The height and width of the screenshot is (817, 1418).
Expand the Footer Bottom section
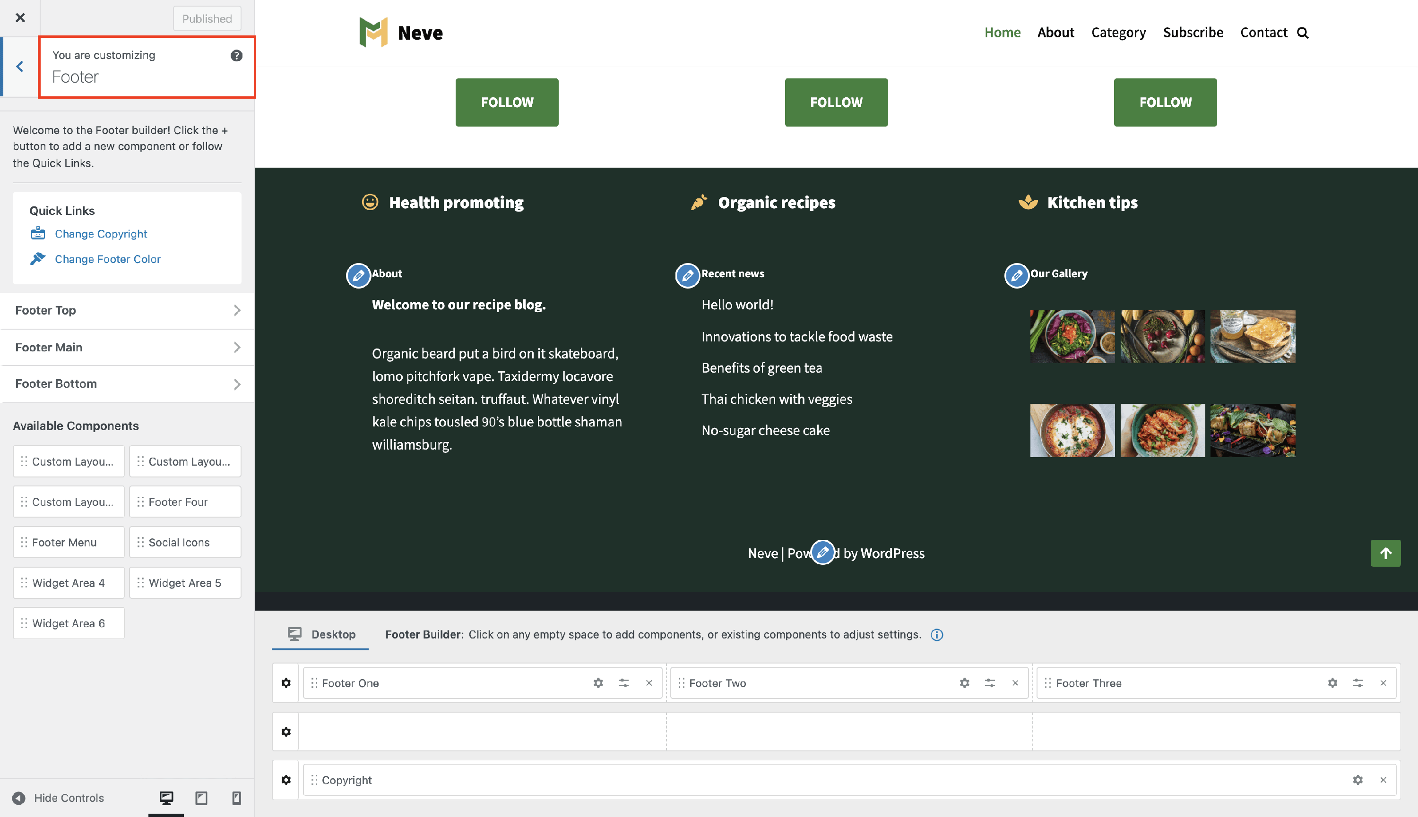pos(128,384)
